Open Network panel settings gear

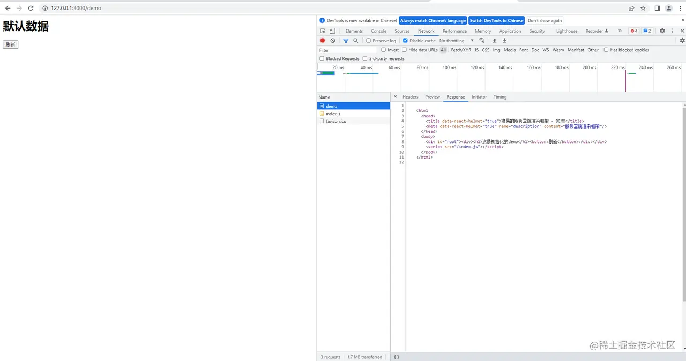coord(682,41)
